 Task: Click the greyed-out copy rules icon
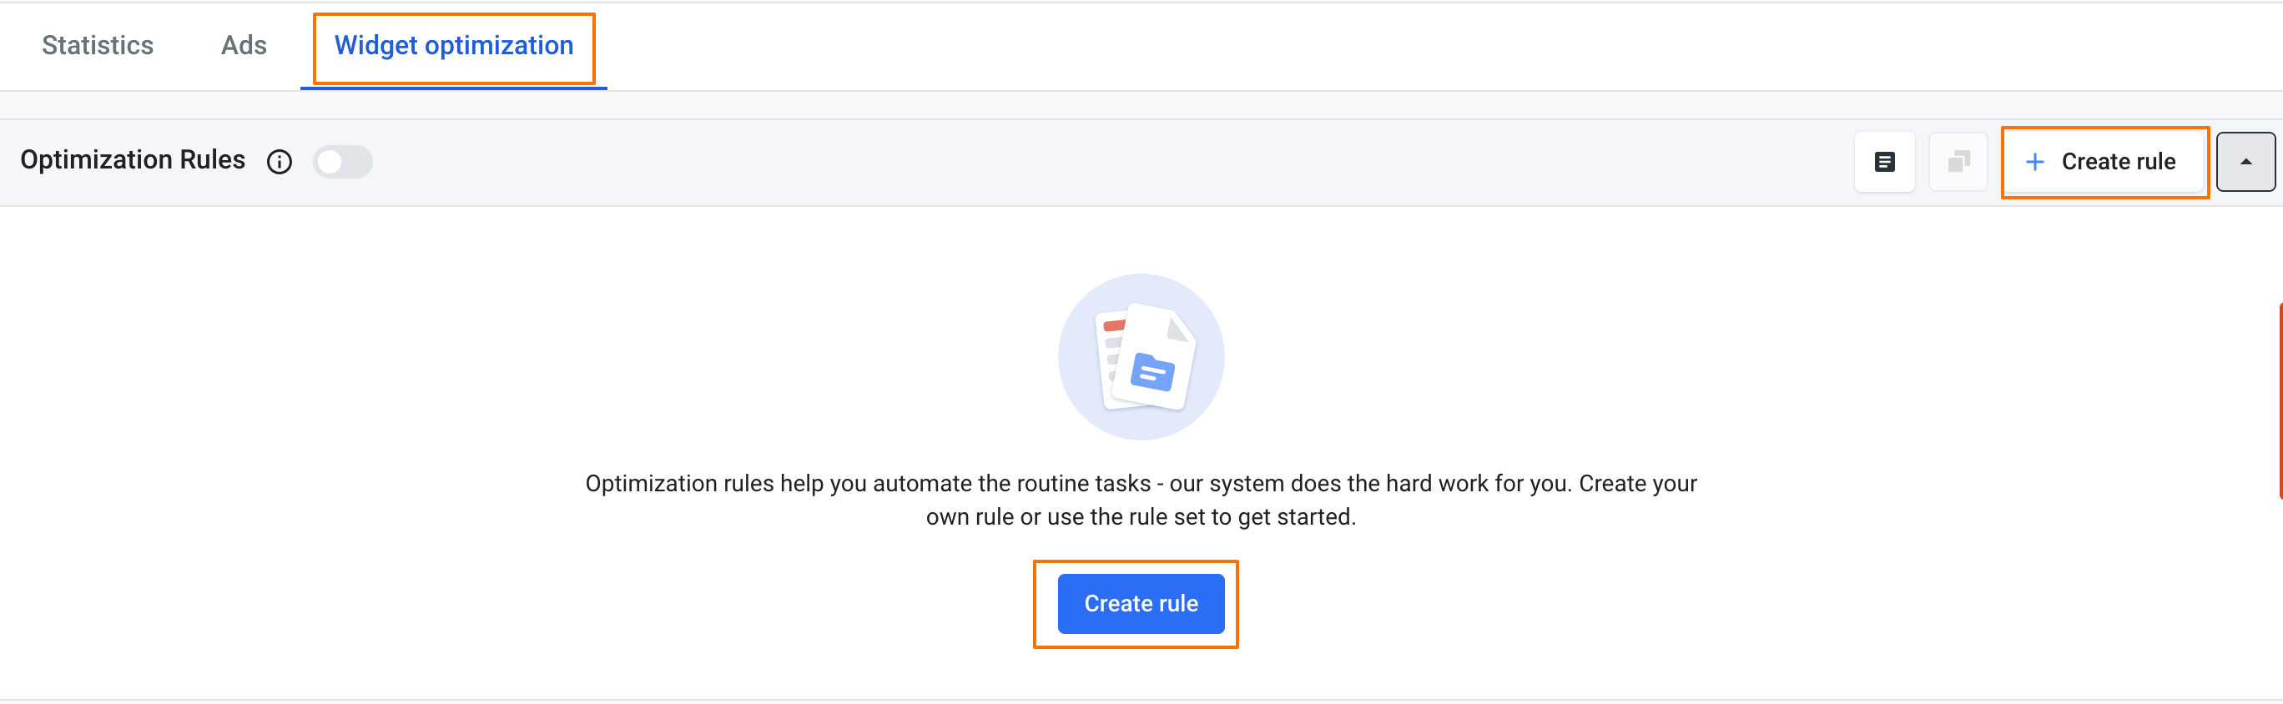tap(1958, 162)
